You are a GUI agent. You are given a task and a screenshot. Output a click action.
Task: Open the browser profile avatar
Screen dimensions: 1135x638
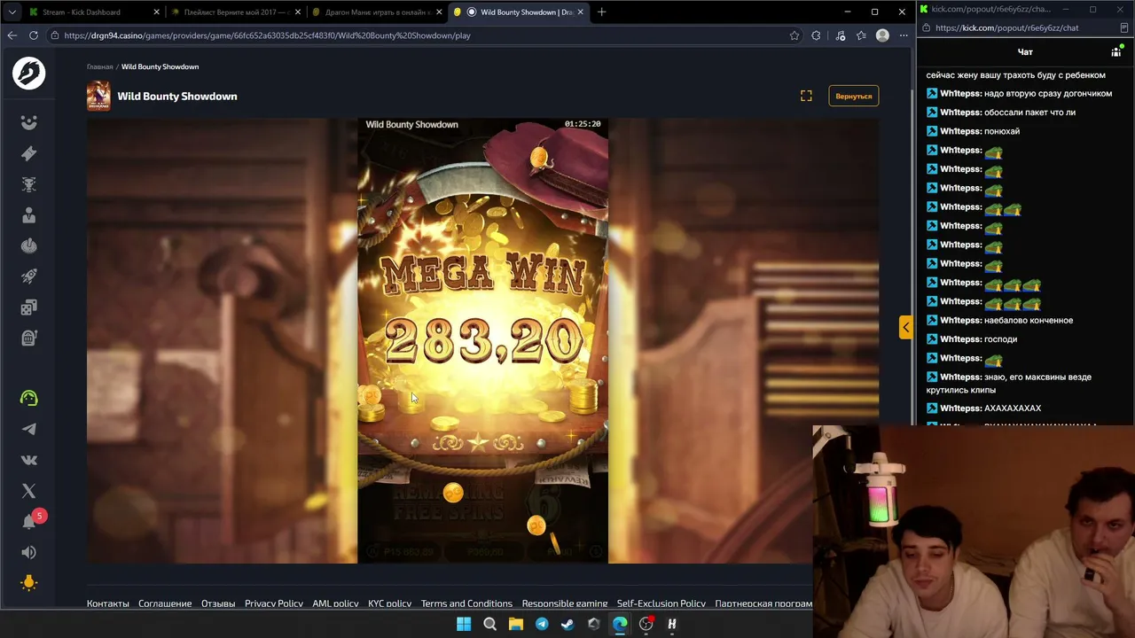click(882, 35)
